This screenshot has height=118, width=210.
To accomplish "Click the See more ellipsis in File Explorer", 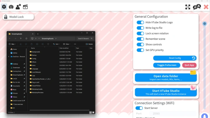I will point(75,44).
